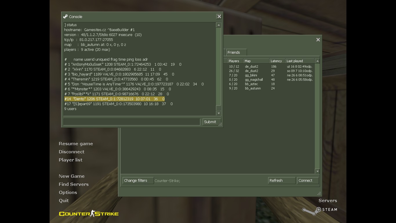Click the Steam icon in Console title bar
Image resolution: width=396 pixels, height=223 pixels.
tap(66, 17)
